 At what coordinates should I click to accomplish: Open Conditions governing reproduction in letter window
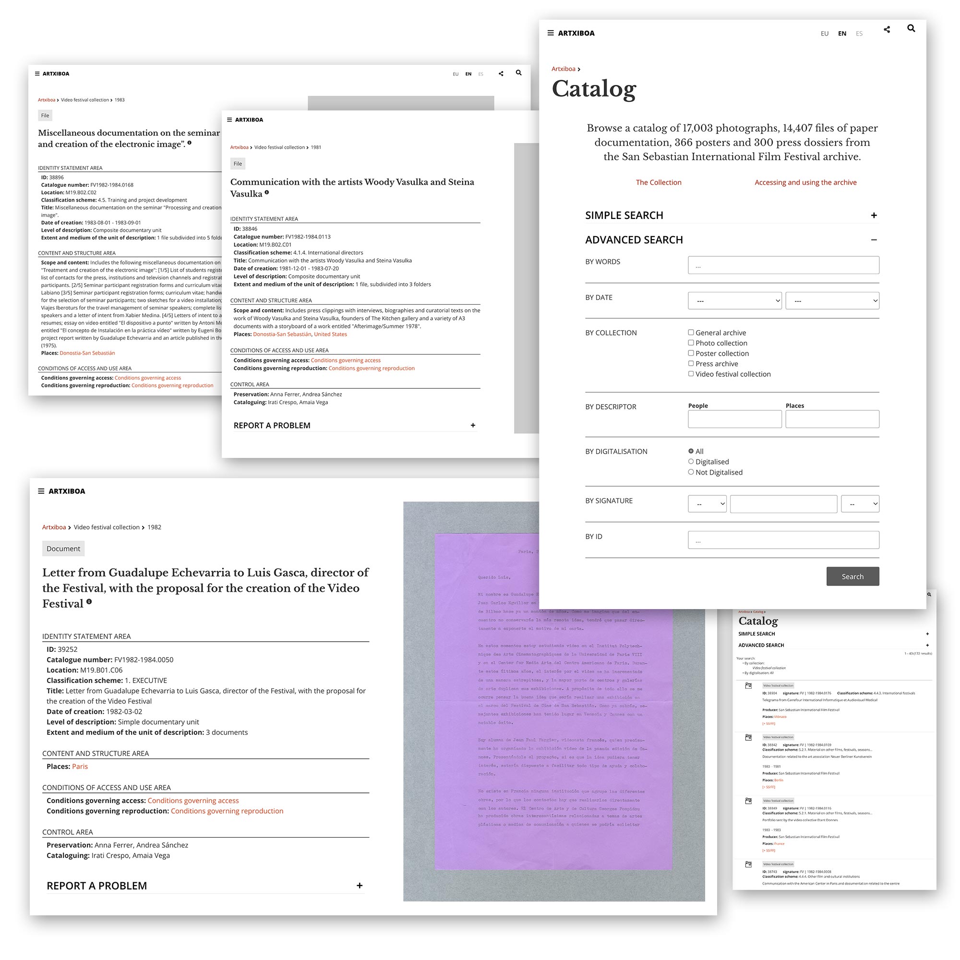click(x=227, y=811)
